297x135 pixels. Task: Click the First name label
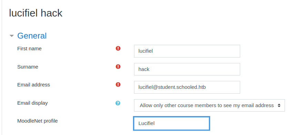[x=29, y=49]
